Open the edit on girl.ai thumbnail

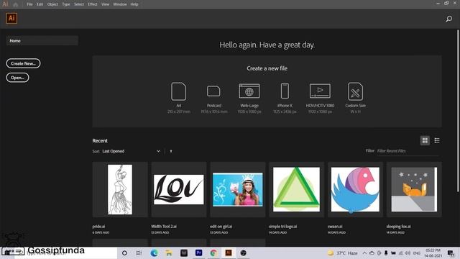[x=238, y=189]
